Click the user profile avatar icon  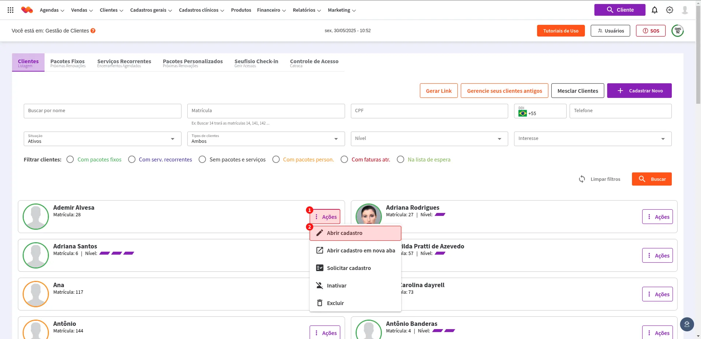point(685,10)
